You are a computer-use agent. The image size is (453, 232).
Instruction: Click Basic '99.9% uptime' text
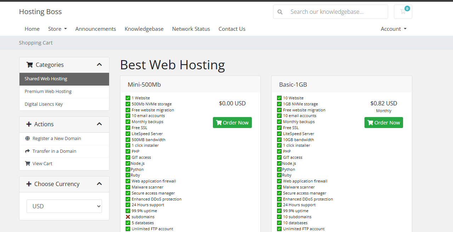tap(295, 211)
